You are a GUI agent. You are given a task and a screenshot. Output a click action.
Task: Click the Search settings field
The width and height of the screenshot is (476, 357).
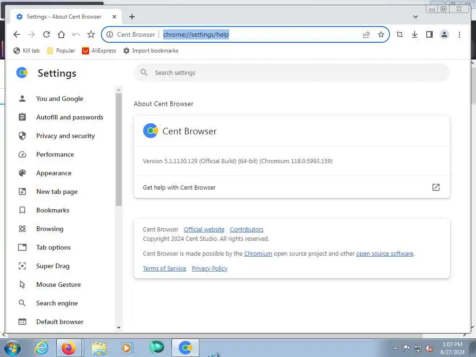pos(292,73)
